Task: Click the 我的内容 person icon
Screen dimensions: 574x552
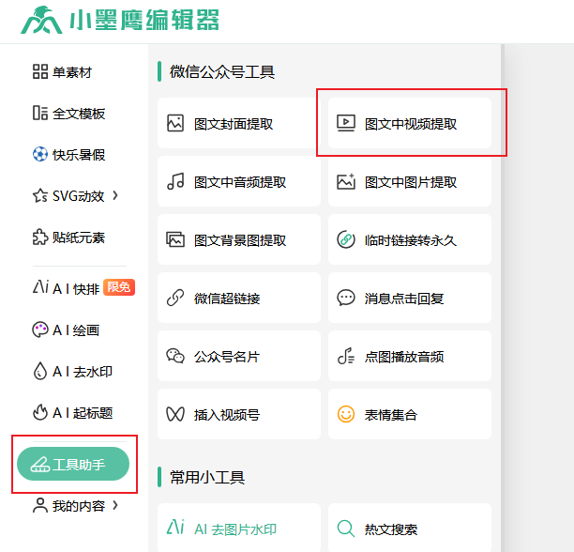Action: pos(40,505)
